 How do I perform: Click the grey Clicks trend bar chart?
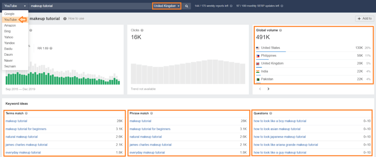[188, 72]
